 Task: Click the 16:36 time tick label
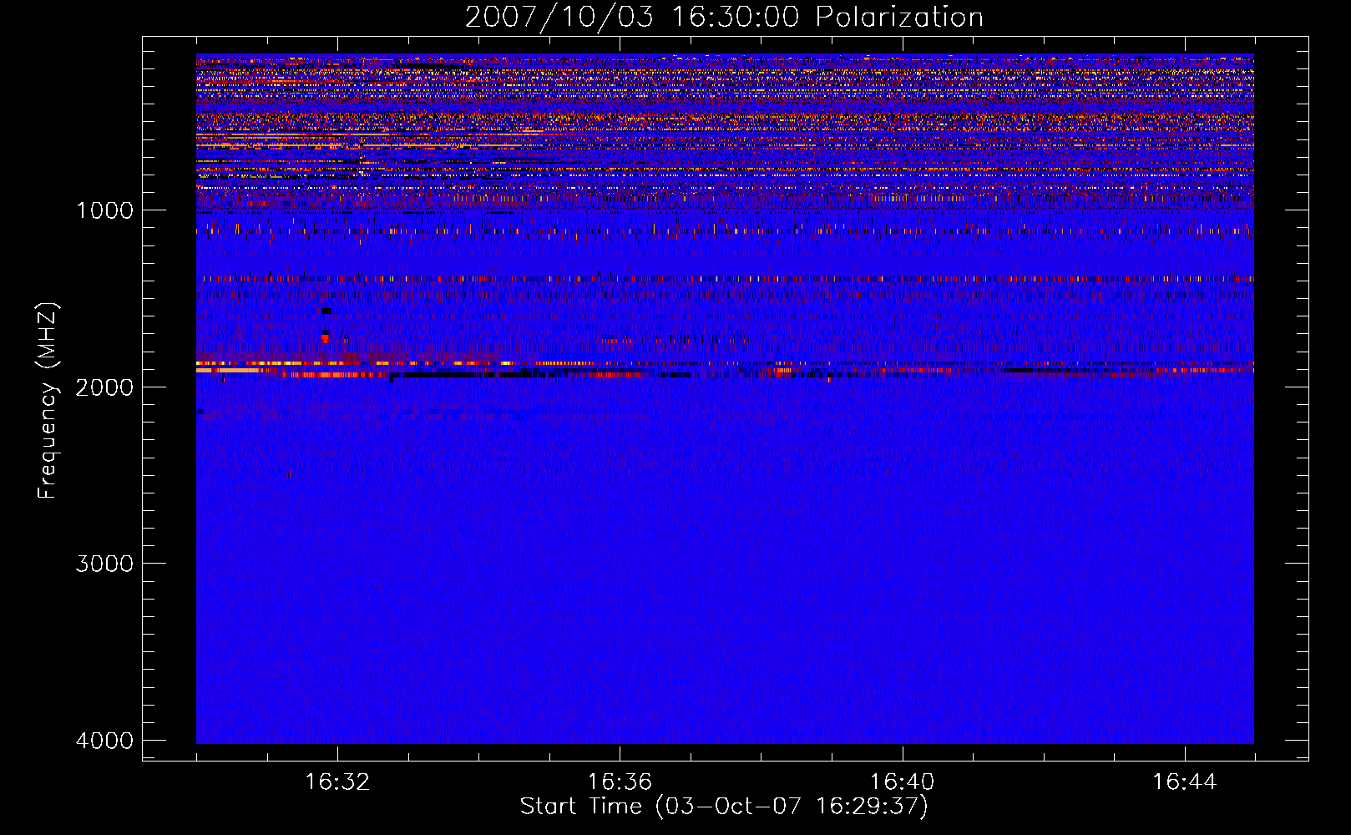(620, 782)
